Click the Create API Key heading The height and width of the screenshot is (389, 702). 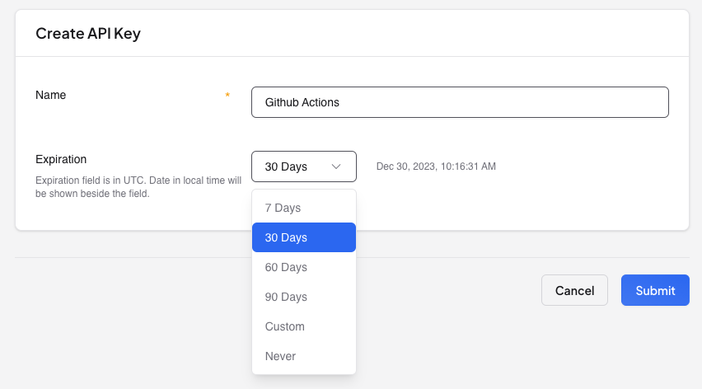click(x=89, y=34)
